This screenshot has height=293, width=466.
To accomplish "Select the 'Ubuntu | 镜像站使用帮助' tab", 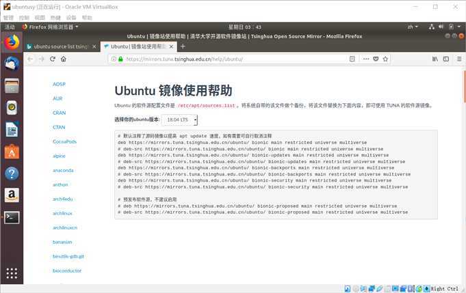I will point(138,46).
